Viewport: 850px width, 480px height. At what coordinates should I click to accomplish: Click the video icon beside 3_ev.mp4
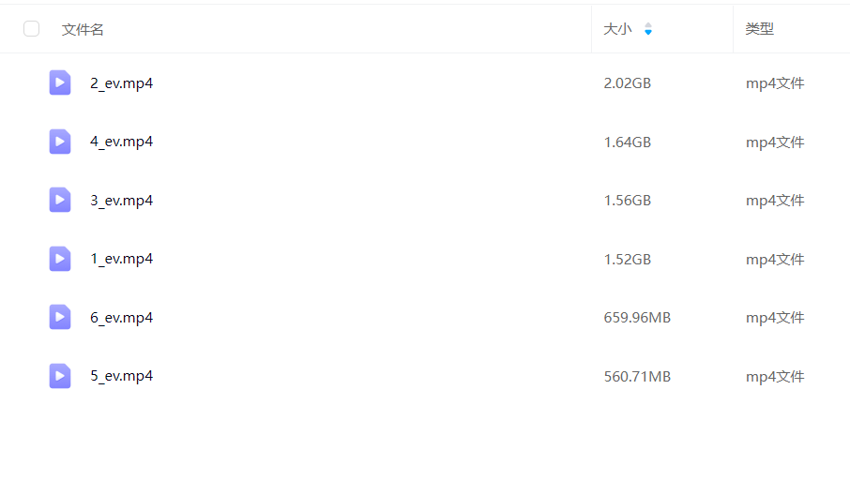click(60, 200)
